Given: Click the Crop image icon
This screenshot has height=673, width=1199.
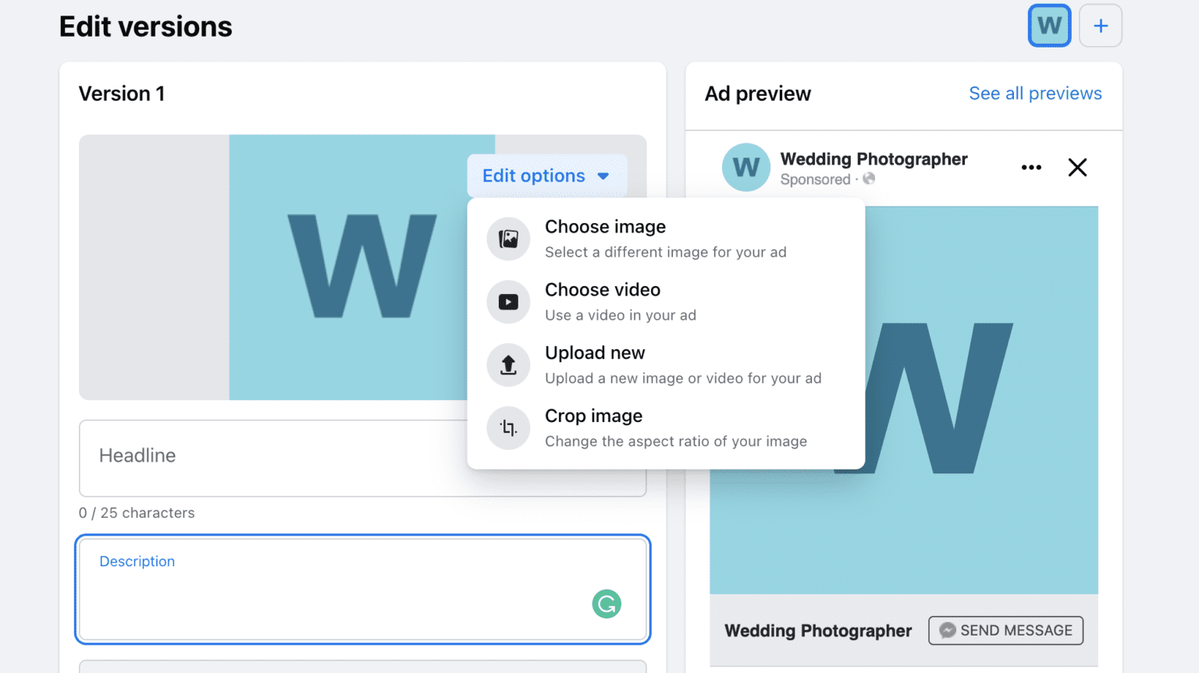Looking at the screenshot, I should (x=508, y=428).
